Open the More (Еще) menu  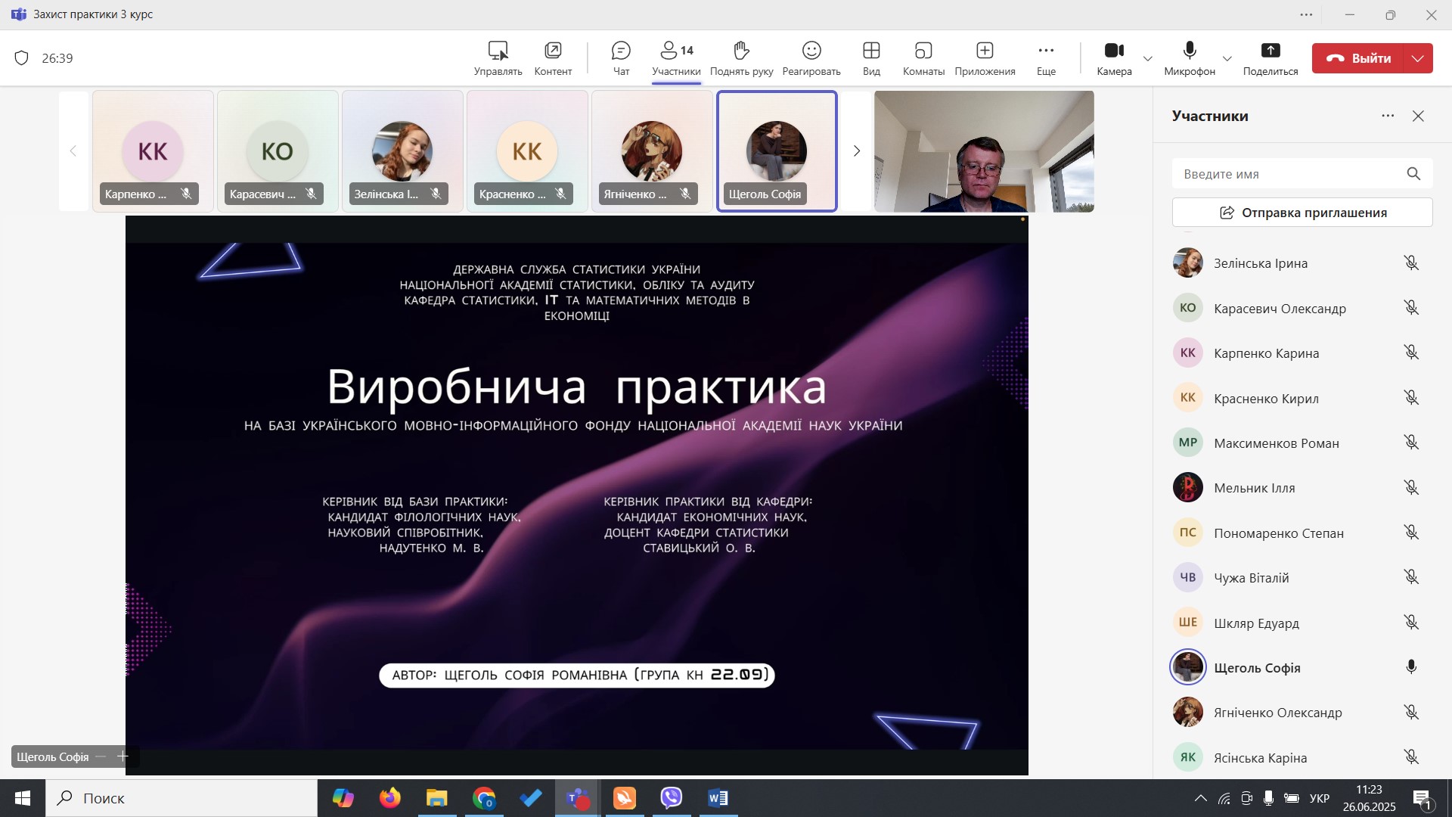[x=1046, y=58]
